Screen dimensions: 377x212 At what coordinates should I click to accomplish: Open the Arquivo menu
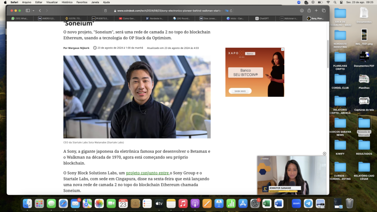27,2
